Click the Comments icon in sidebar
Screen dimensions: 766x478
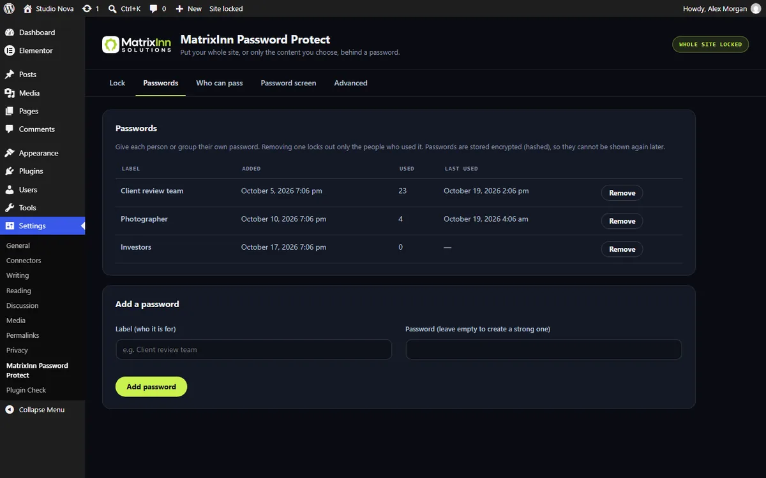click(x=10, y=129)
